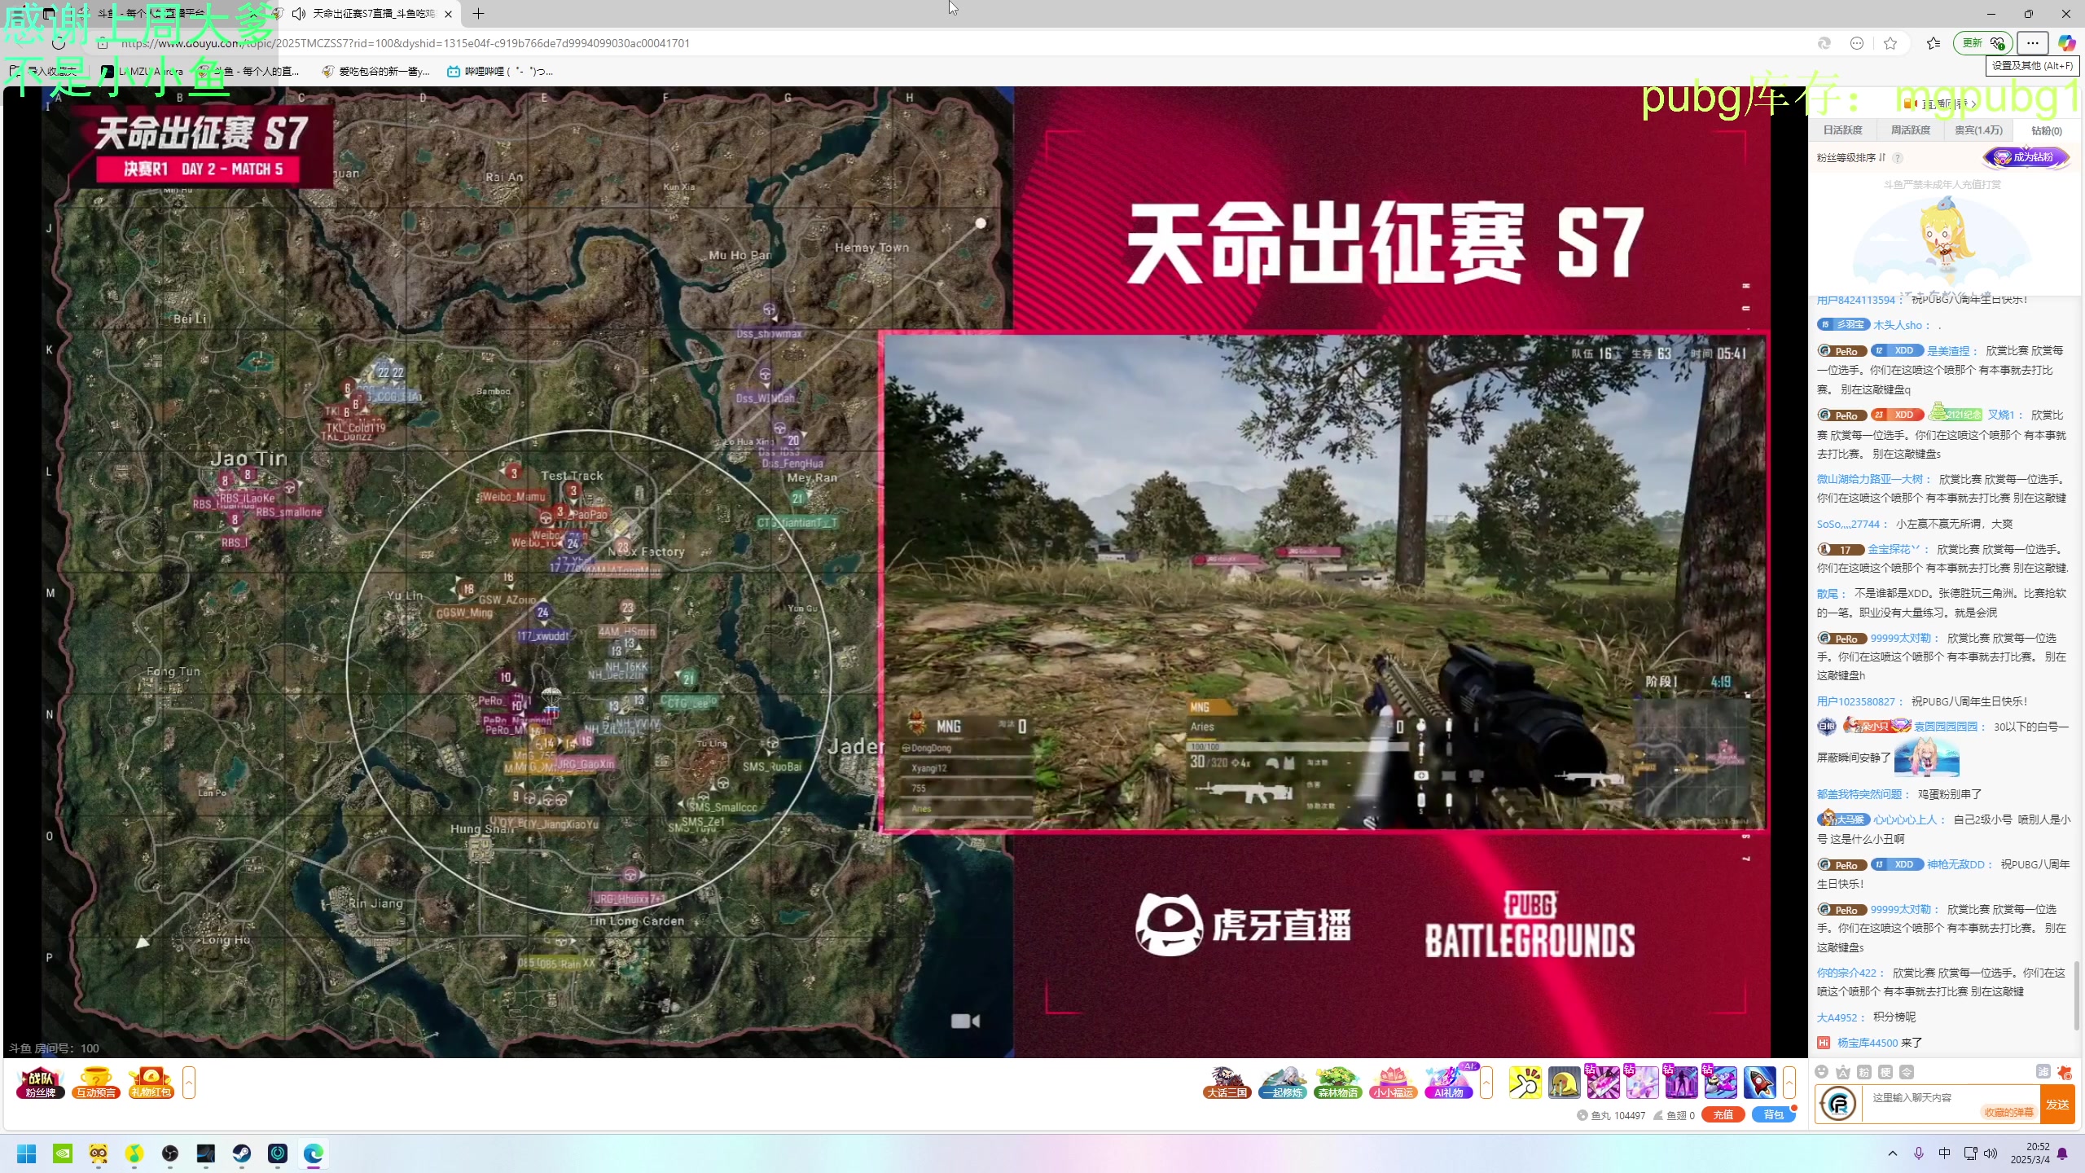
Task: Open a new browser tab
Action: click(x=478, y=14)
